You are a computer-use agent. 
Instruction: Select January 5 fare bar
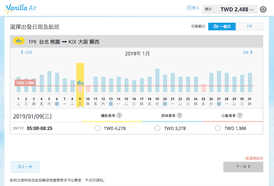click(49, 81)
